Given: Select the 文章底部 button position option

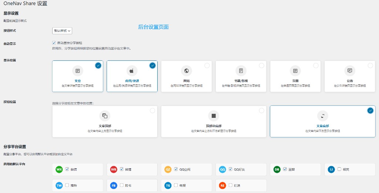Looking at the screenshot, I should pyautogui.click(x=370, y=110).
